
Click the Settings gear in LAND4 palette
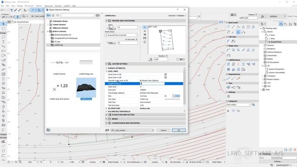(x=228, y=96)
